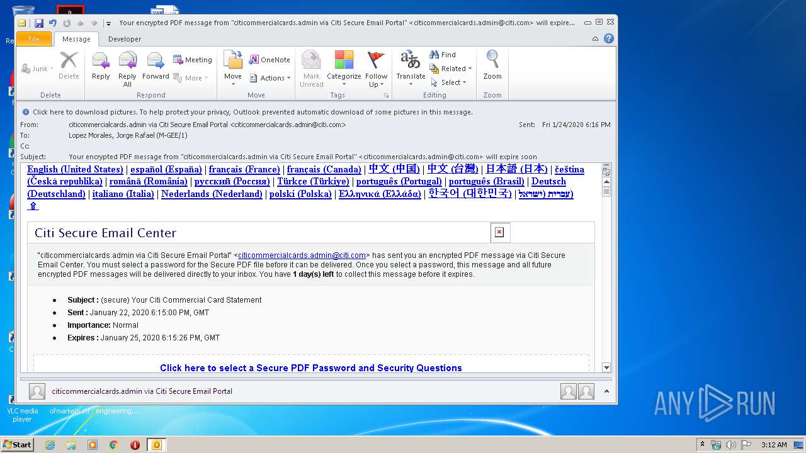Viewport: 806px width, 453px height.
Task: Click the Find icon in Editing group
Action: (x=443, y=55)
